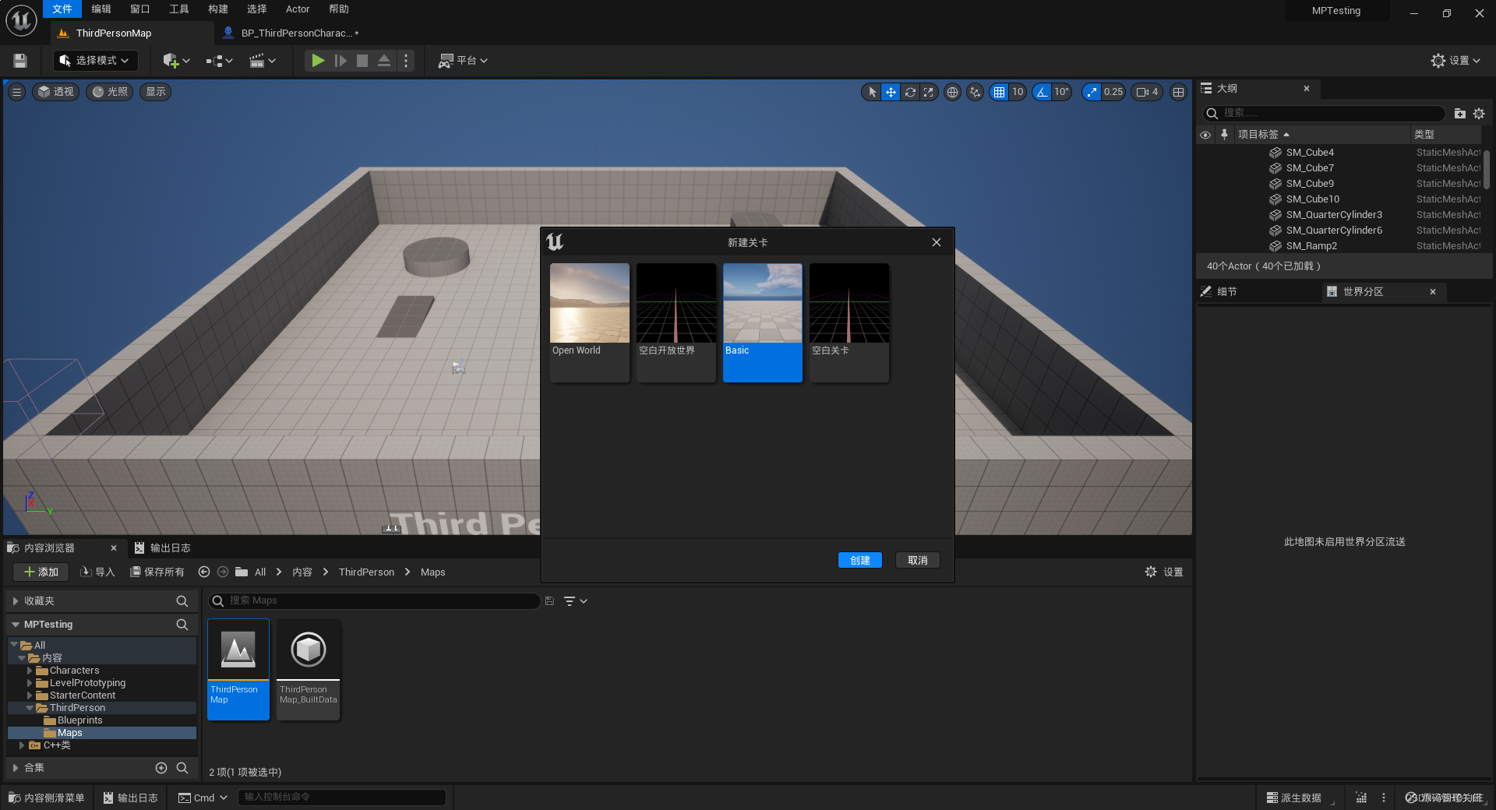Click the 创建 button in dialog
This screenshot has height=810, width=1496.
click(x=860, y=560)
